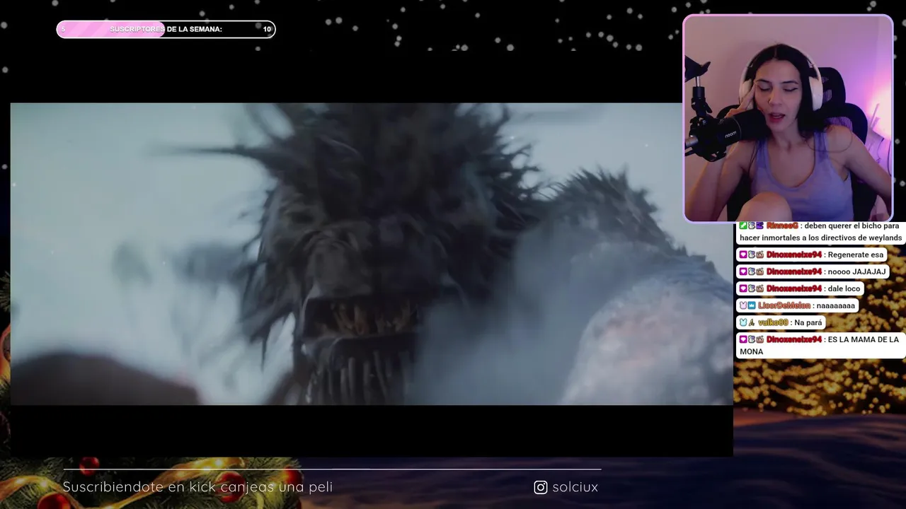Click pink heart badge in noooo JAJAJAJ row
Image resolution: width=906 pixels, height=509 pixels.
[743, 271]
